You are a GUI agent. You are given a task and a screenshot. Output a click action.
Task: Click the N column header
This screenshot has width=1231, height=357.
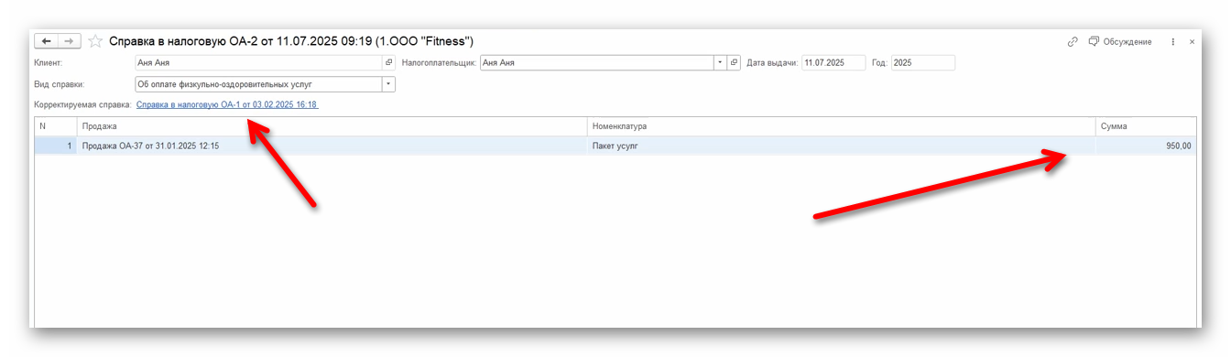click(x=56, y=126)
